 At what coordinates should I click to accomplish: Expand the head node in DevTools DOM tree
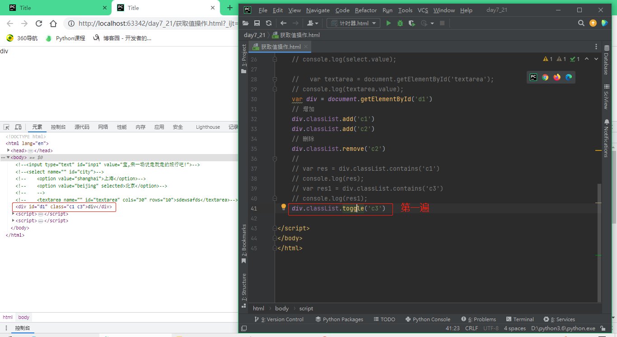coord(9,150)
